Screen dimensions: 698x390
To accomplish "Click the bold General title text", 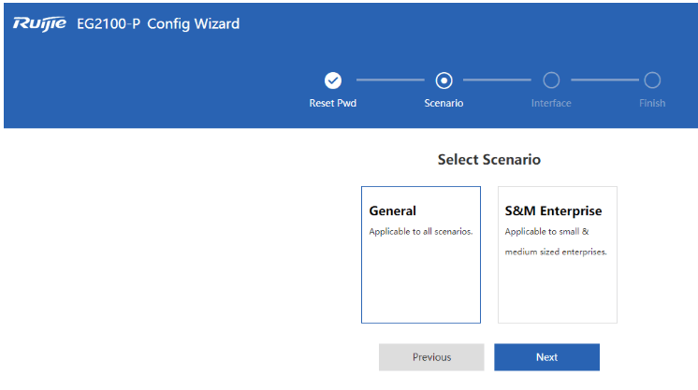I will (392, 210).
